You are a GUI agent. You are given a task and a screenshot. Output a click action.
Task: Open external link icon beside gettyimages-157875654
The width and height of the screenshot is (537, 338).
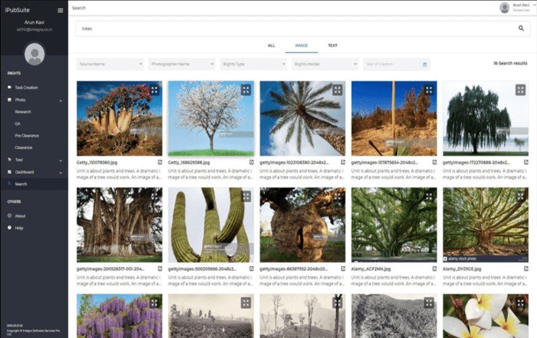tap(434, 162)
